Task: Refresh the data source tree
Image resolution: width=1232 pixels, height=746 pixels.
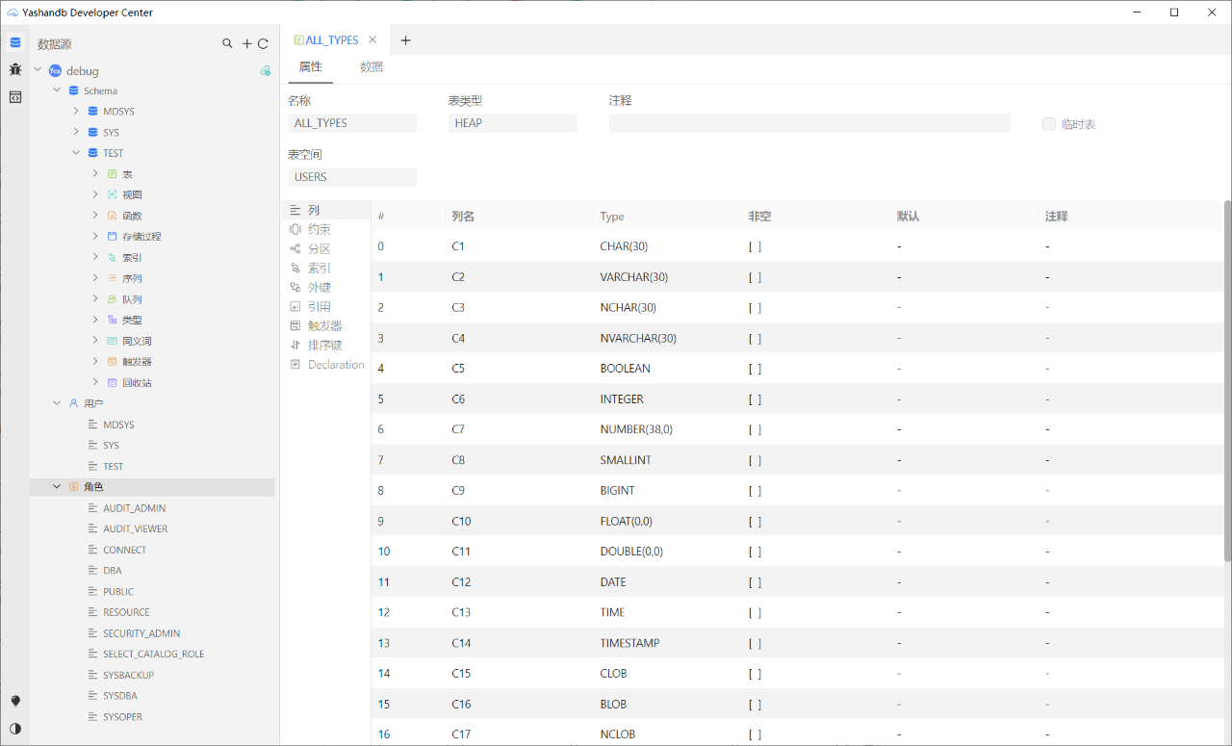Action: (x=263, y=43)
